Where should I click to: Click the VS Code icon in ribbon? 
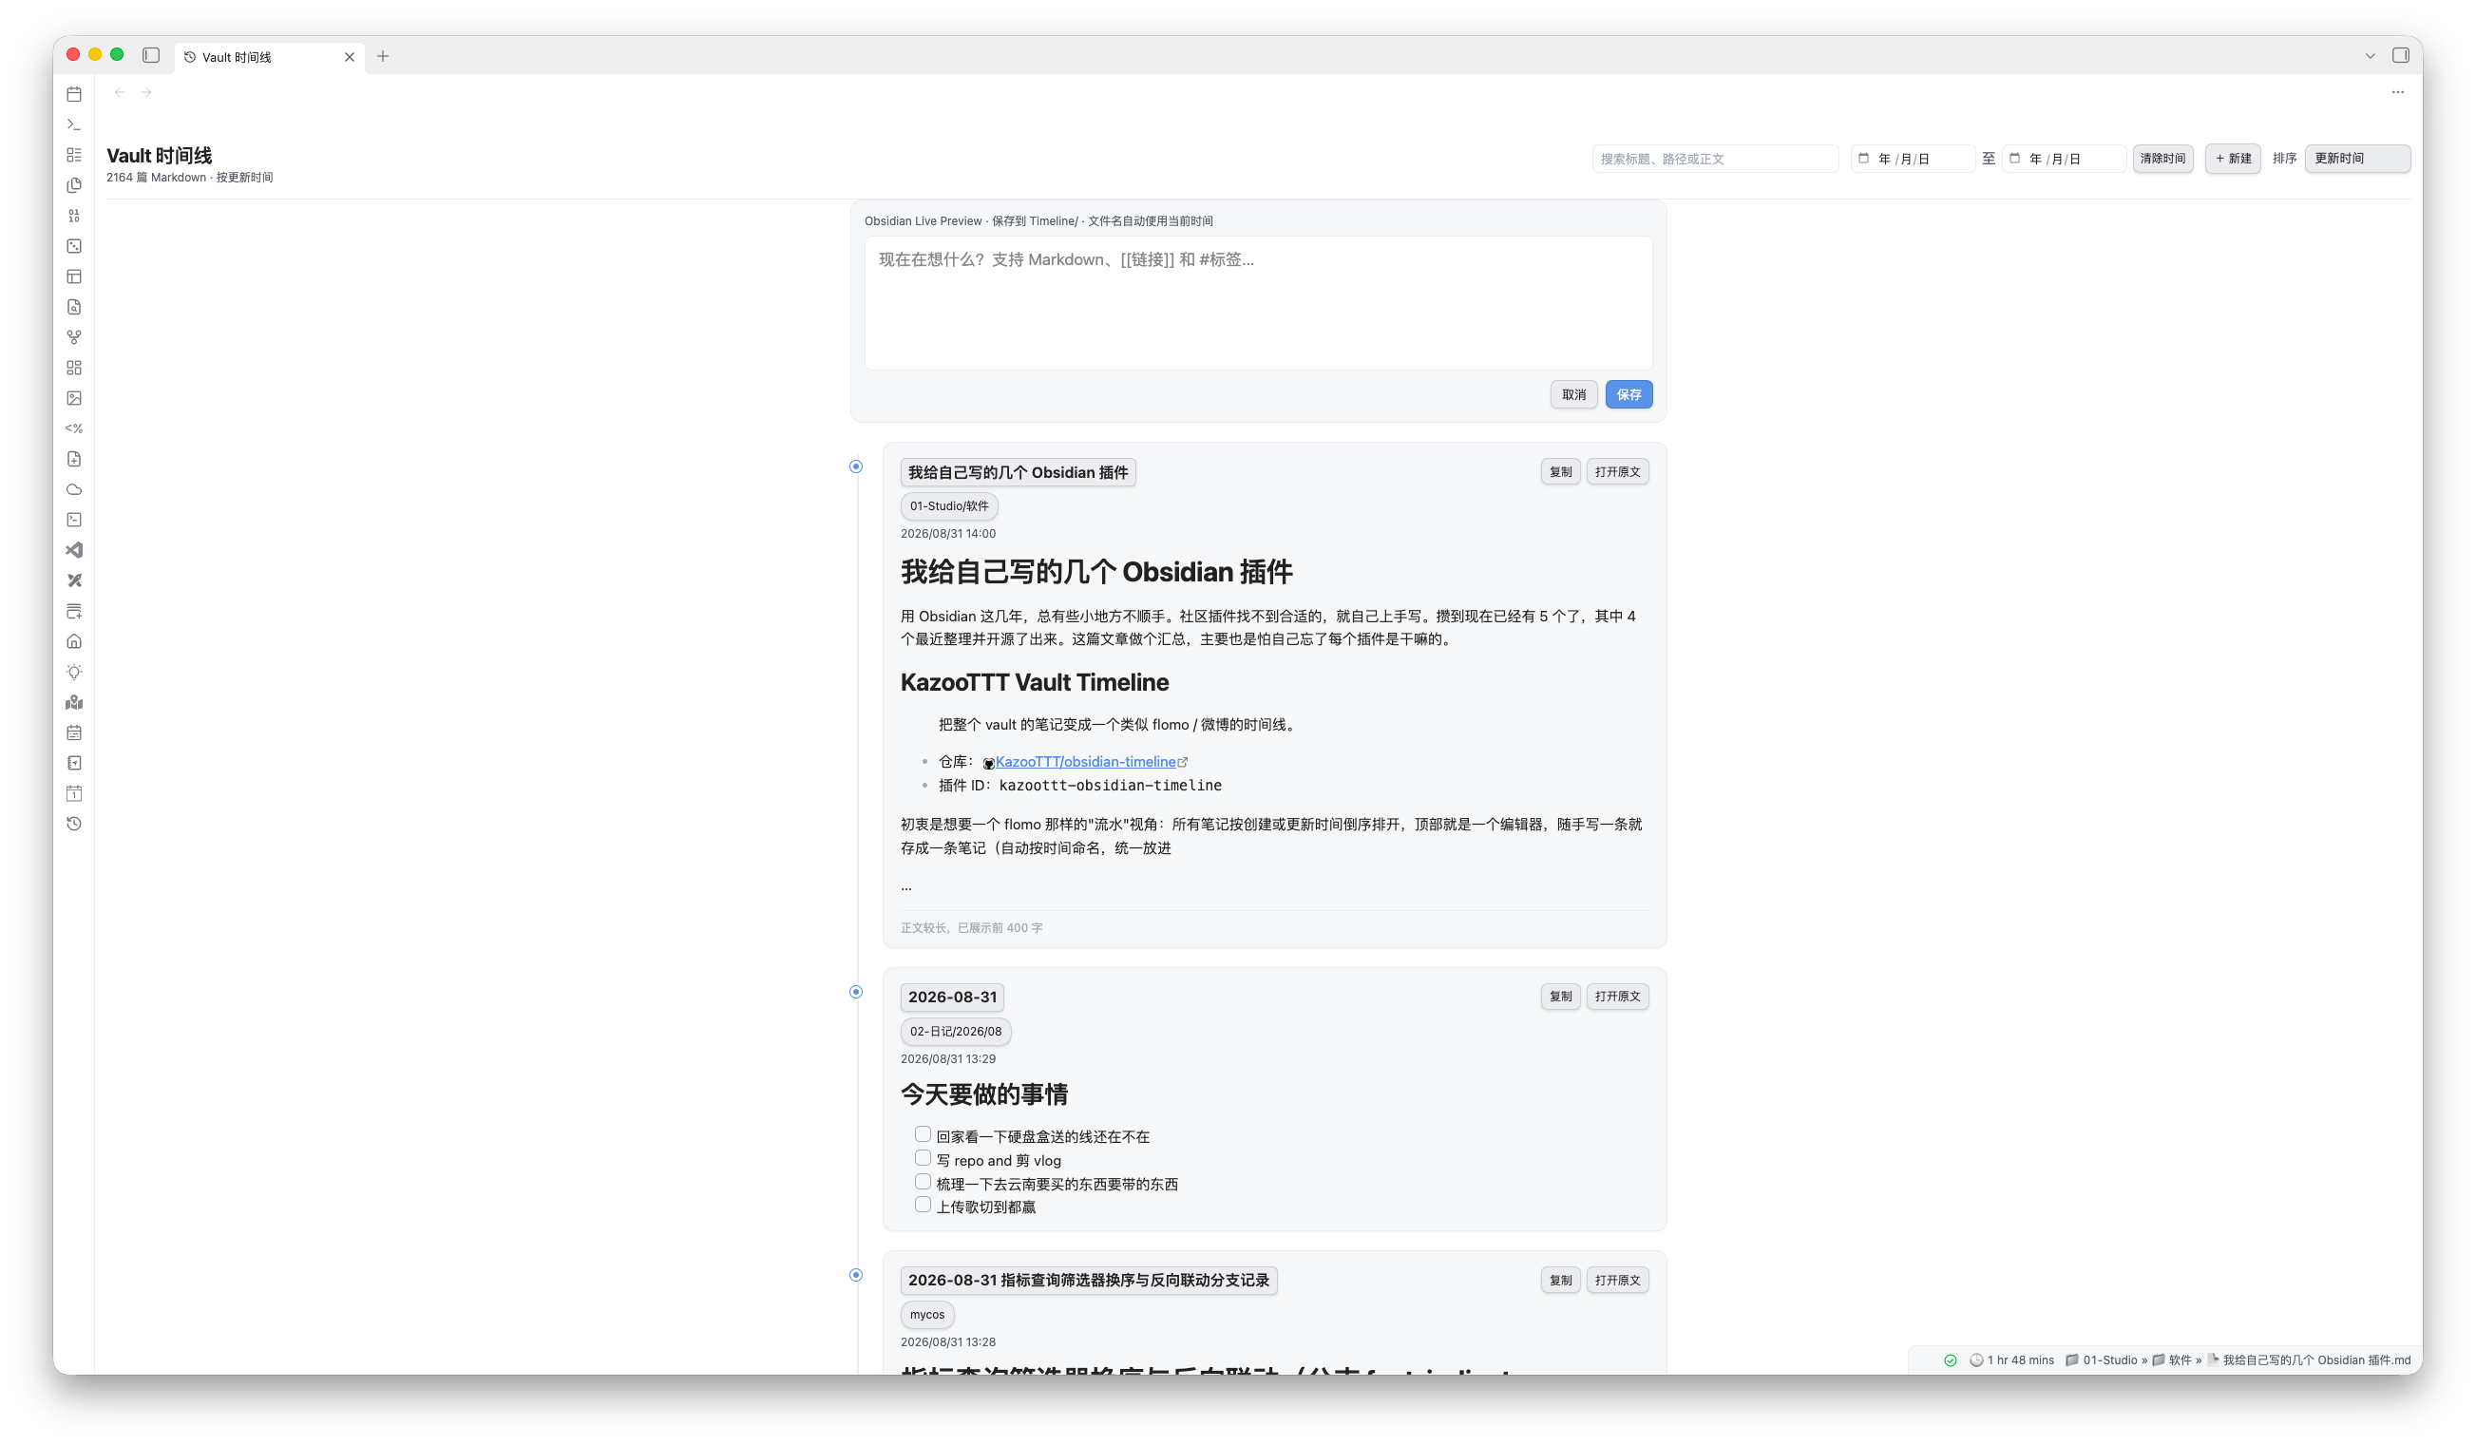click(x=74, y=551)
